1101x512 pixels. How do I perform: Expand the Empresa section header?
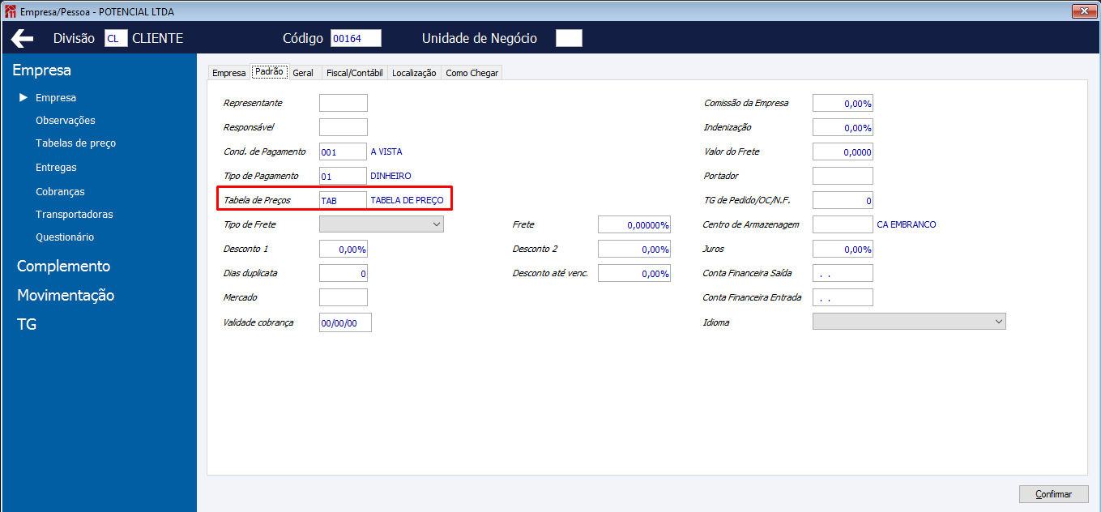[x=42, y=70]
